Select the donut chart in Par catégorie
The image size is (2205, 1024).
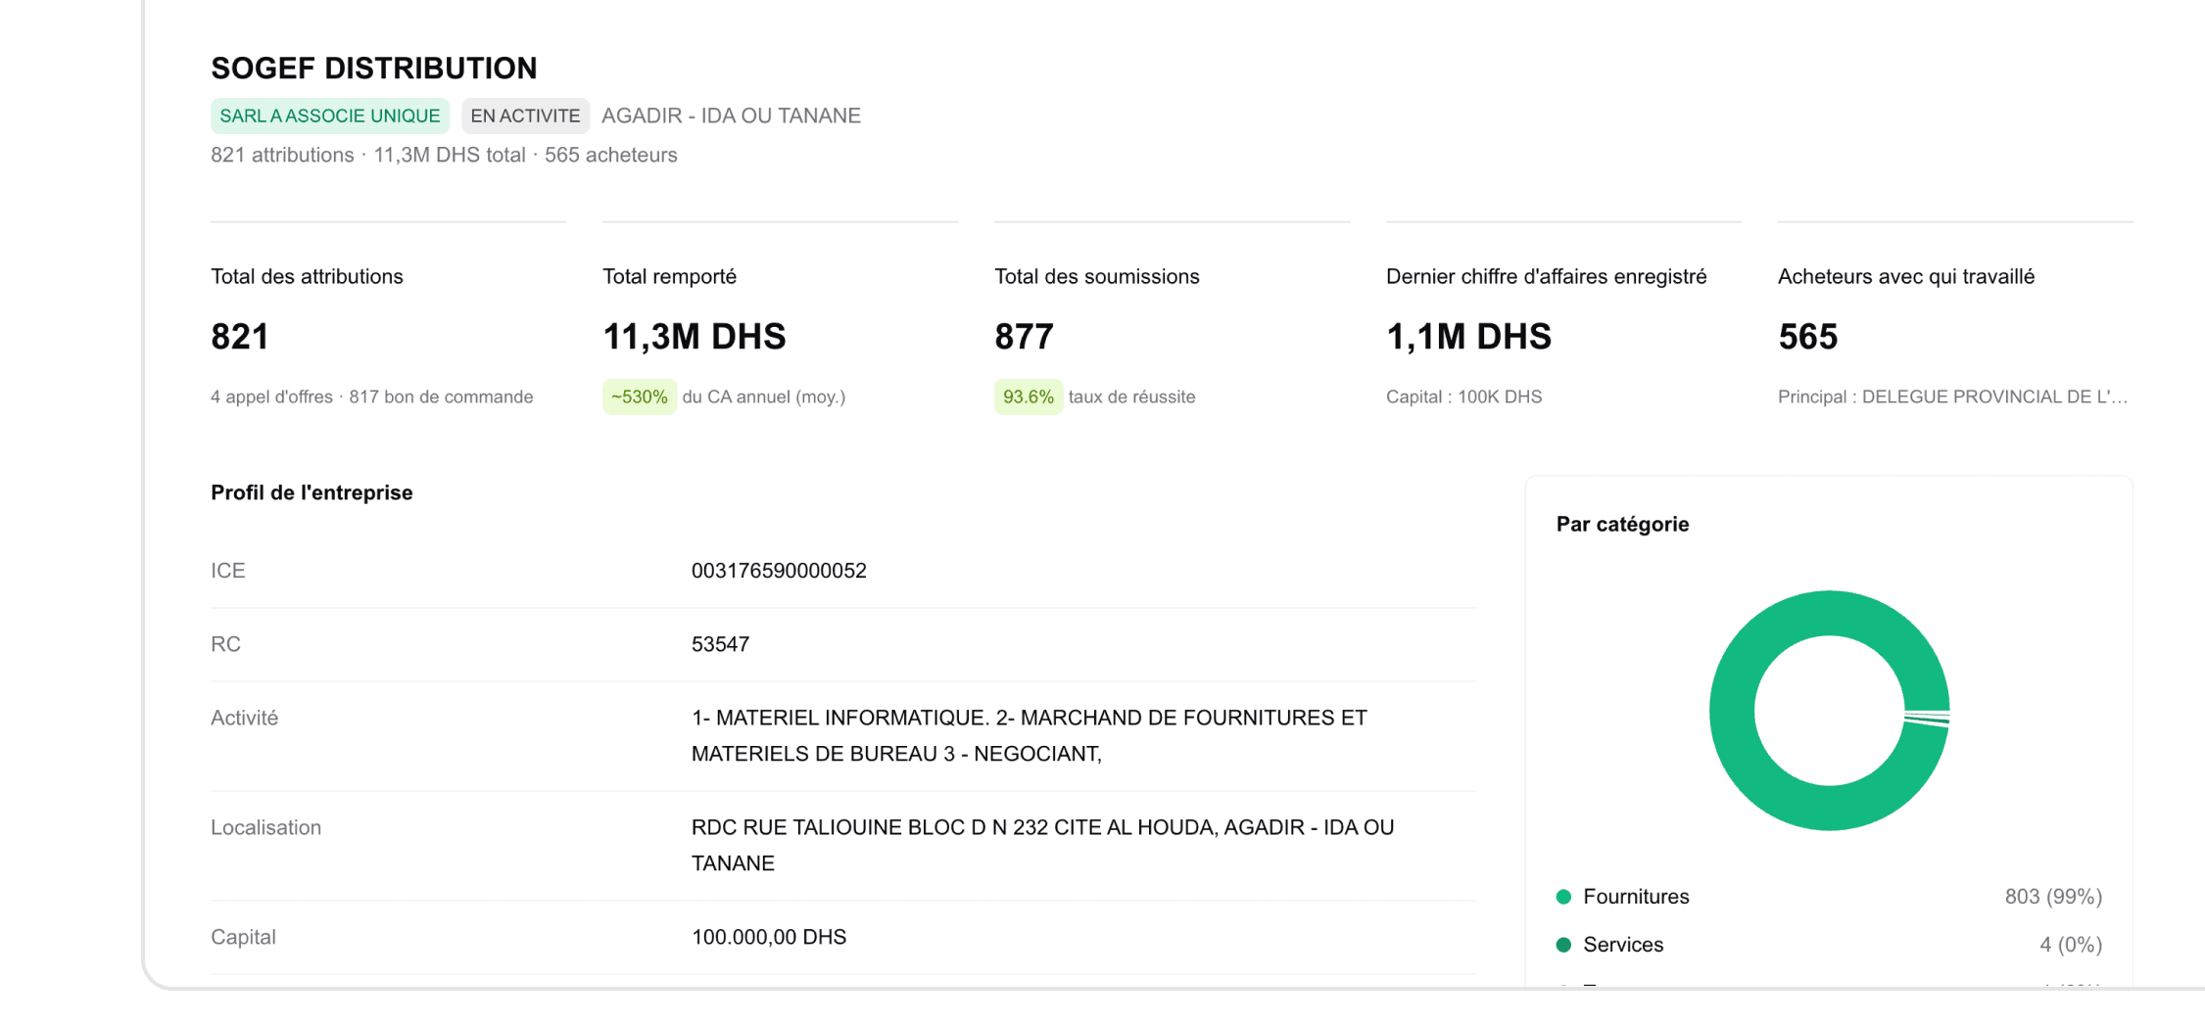coord(1828,709)
